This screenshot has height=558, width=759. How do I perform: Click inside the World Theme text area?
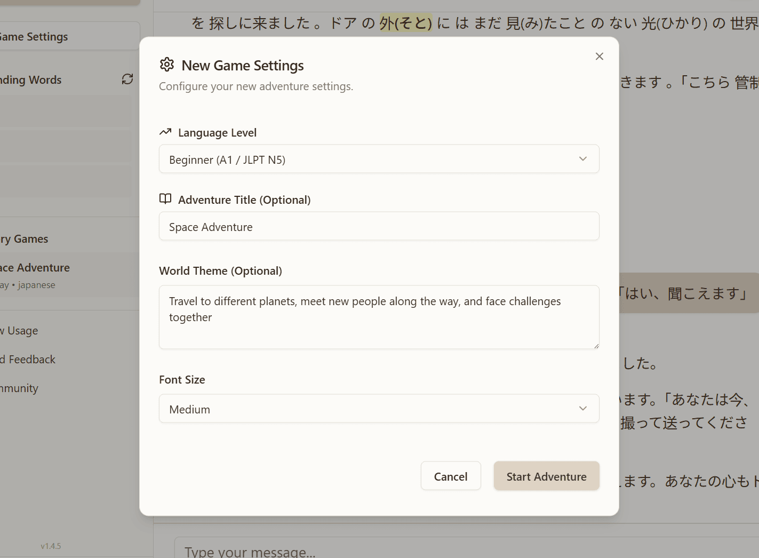pyautogui.click(x=379, y=317)
